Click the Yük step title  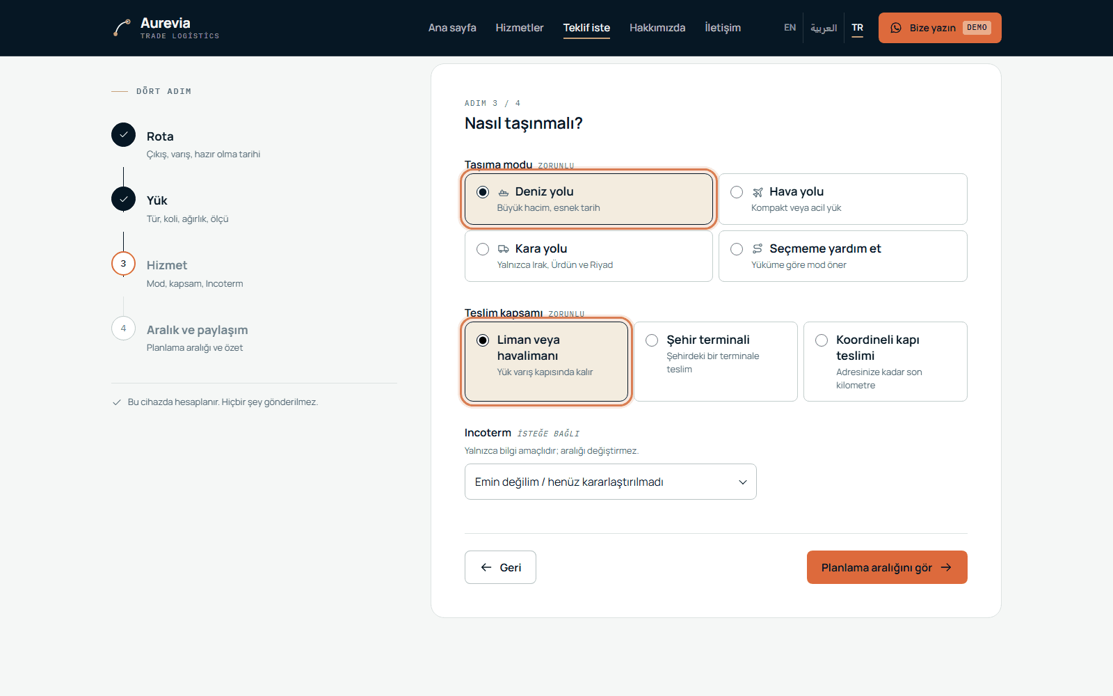157,200
